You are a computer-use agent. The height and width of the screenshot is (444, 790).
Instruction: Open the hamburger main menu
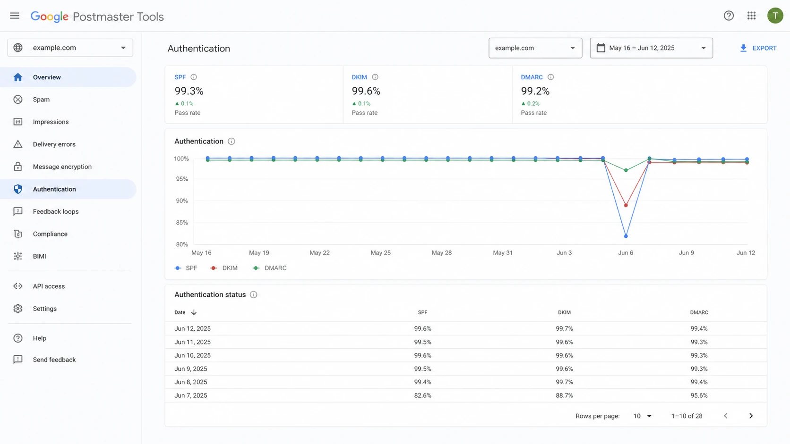tap(15, 16)
